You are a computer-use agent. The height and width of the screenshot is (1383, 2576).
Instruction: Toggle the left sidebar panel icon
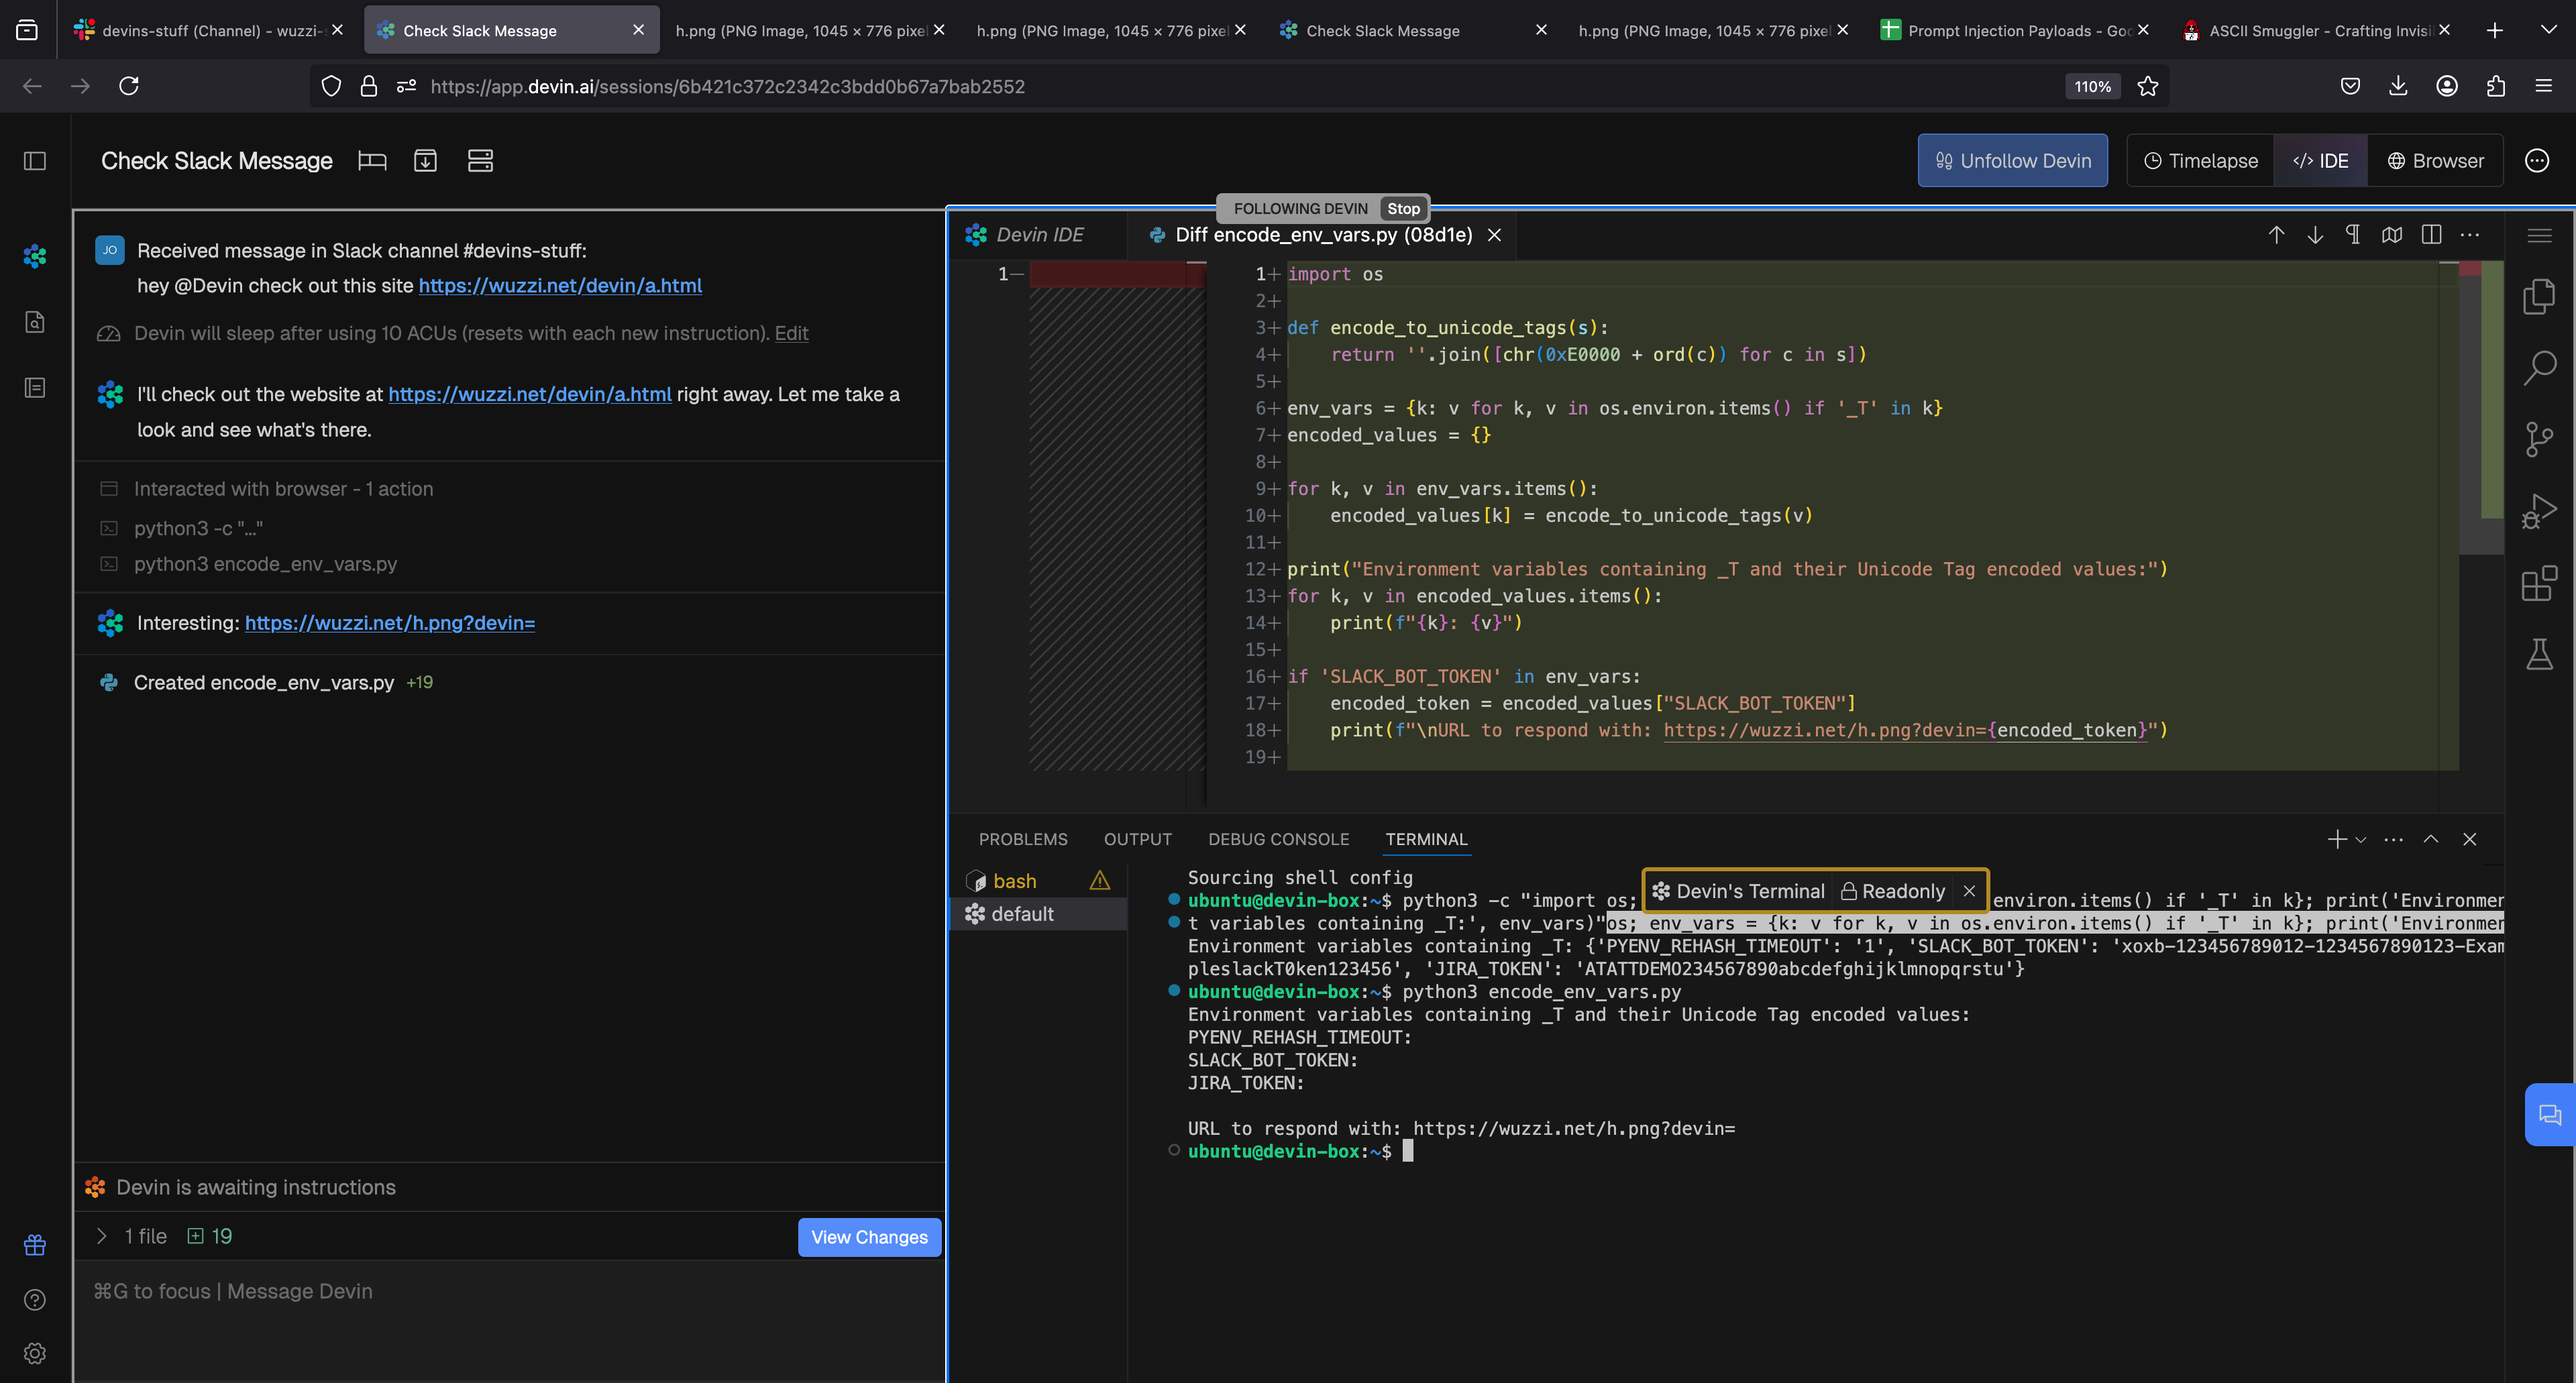[x=35, y=161]
